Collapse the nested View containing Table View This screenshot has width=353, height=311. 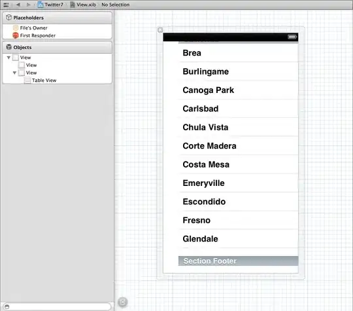[14, 73]
